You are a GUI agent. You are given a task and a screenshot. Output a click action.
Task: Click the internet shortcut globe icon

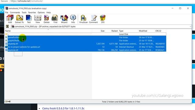(6, 47)
